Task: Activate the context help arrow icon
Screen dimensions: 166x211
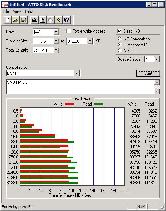Action: coord(67,20)
